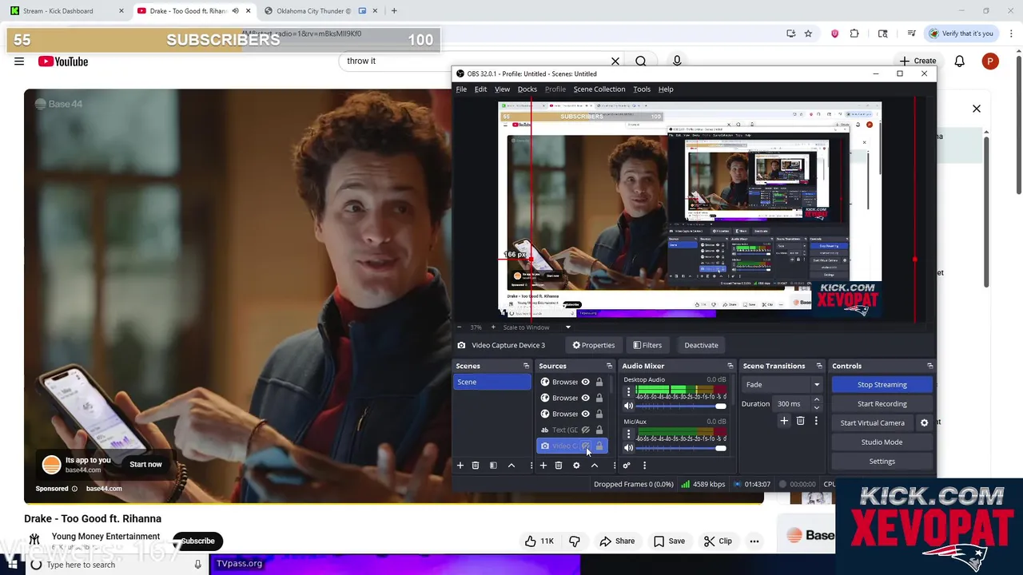The width and height of the screenshot is (1023, 575).
Task: Open the Scene Collection menu
Action: point(599,89)
